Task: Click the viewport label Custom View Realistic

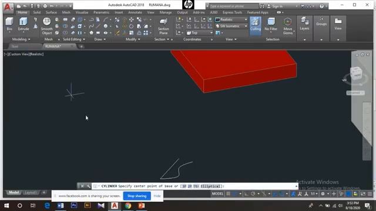Action: [23, 55]
